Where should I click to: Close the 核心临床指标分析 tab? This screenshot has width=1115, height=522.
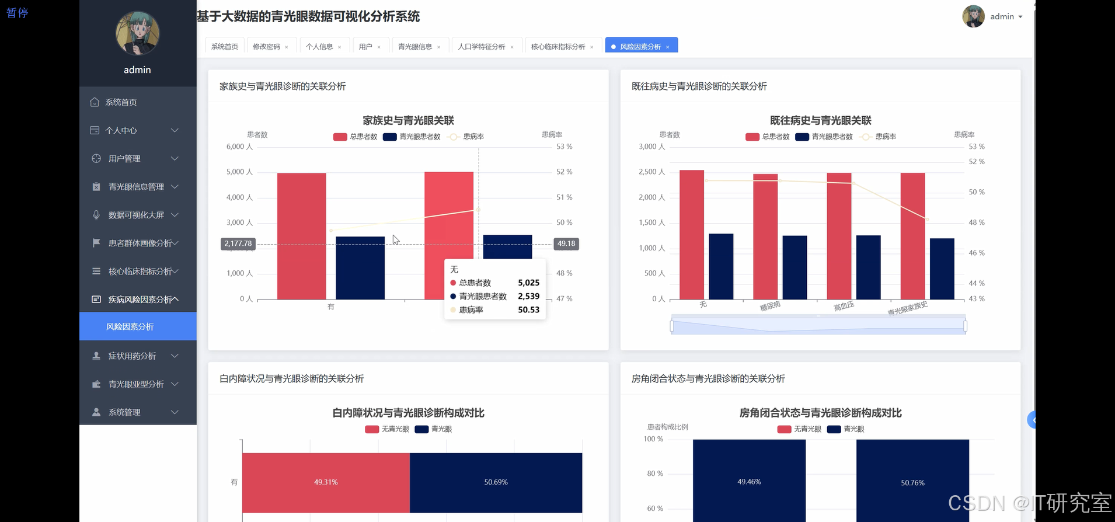(591, 47)
